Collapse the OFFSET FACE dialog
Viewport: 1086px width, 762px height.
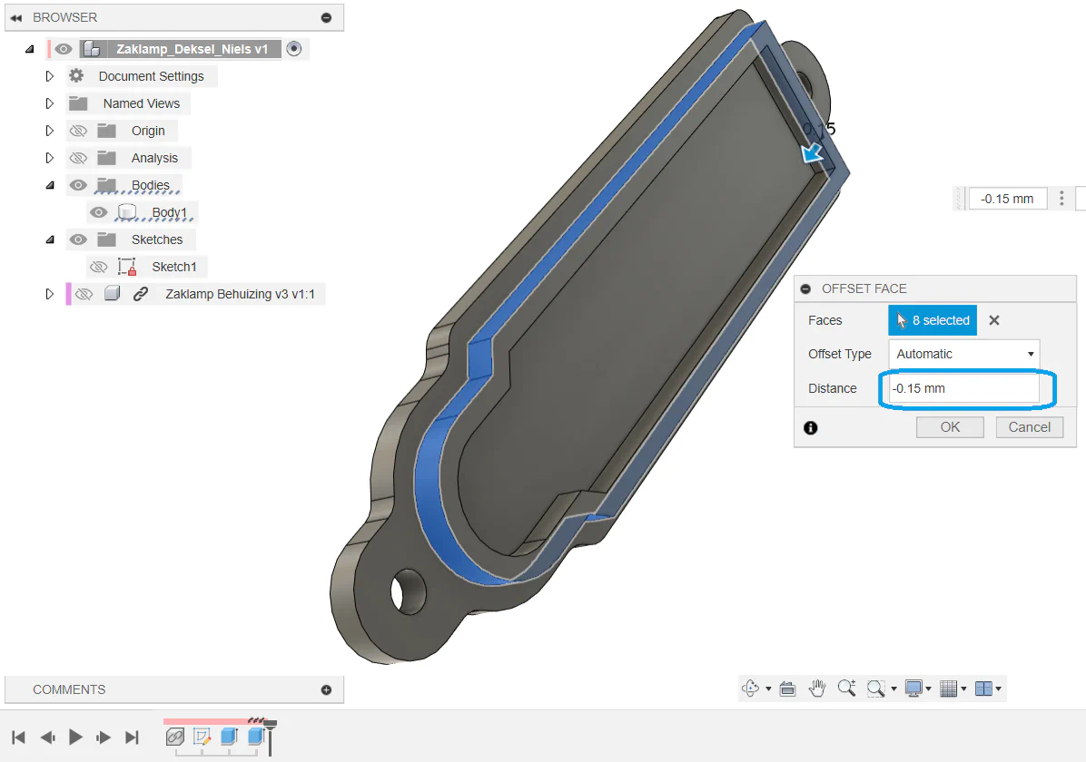[x=805, y=288]
